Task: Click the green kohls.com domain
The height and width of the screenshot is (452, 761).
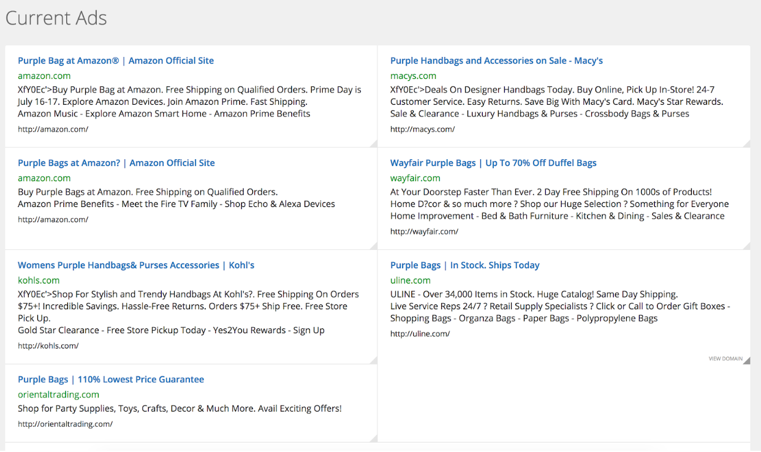Action: [39, 281]
